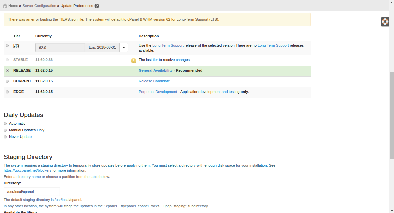Click the LTS tier label
This screenshot has width=394, height=213.
point(16,45)
